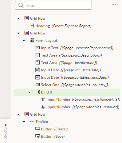122x143 pixels.
Task: Collapse the Grid Row containing Toolbar
Action: 18,114
